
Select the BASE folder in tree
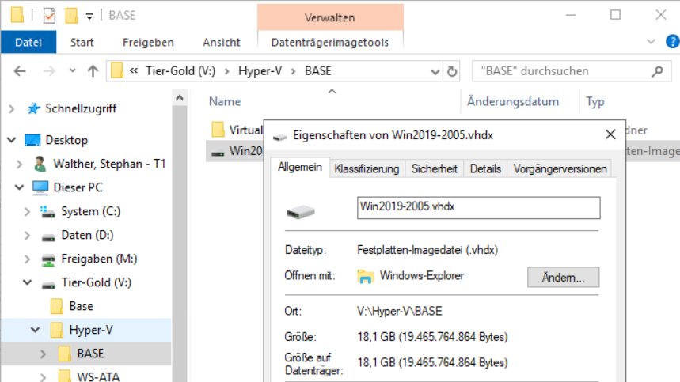90,354
